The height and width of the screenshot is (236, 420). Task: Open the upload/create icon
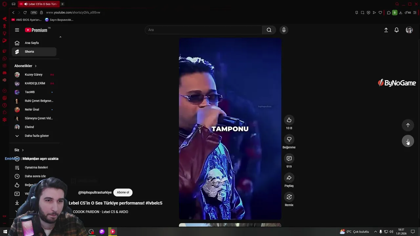coord(386,30)
